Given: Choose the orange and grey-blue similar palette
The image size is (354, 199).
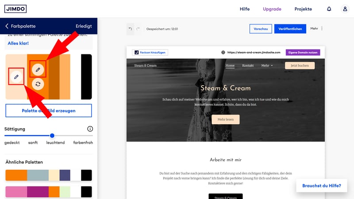Looking at the screenshot, I should pyautogui.click(x=48, y=175).
